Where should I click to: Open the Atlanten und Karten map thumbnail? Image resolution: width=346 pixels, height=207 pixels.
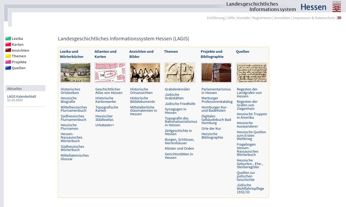tap(110, 73)
